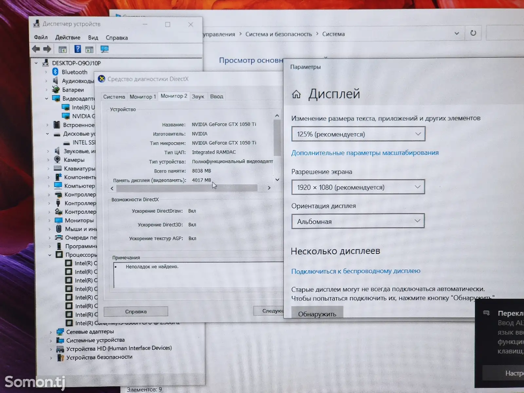The width and height of the screenshot is (524, 393).
Task: Select the Системные устройства icon
Action: coord(60,340)
